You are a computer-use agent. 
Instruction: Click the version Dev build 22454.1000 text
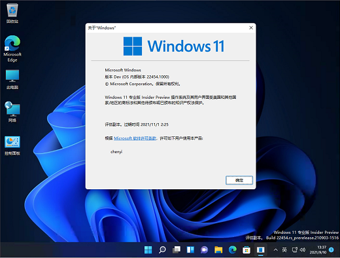click(137, 77)
